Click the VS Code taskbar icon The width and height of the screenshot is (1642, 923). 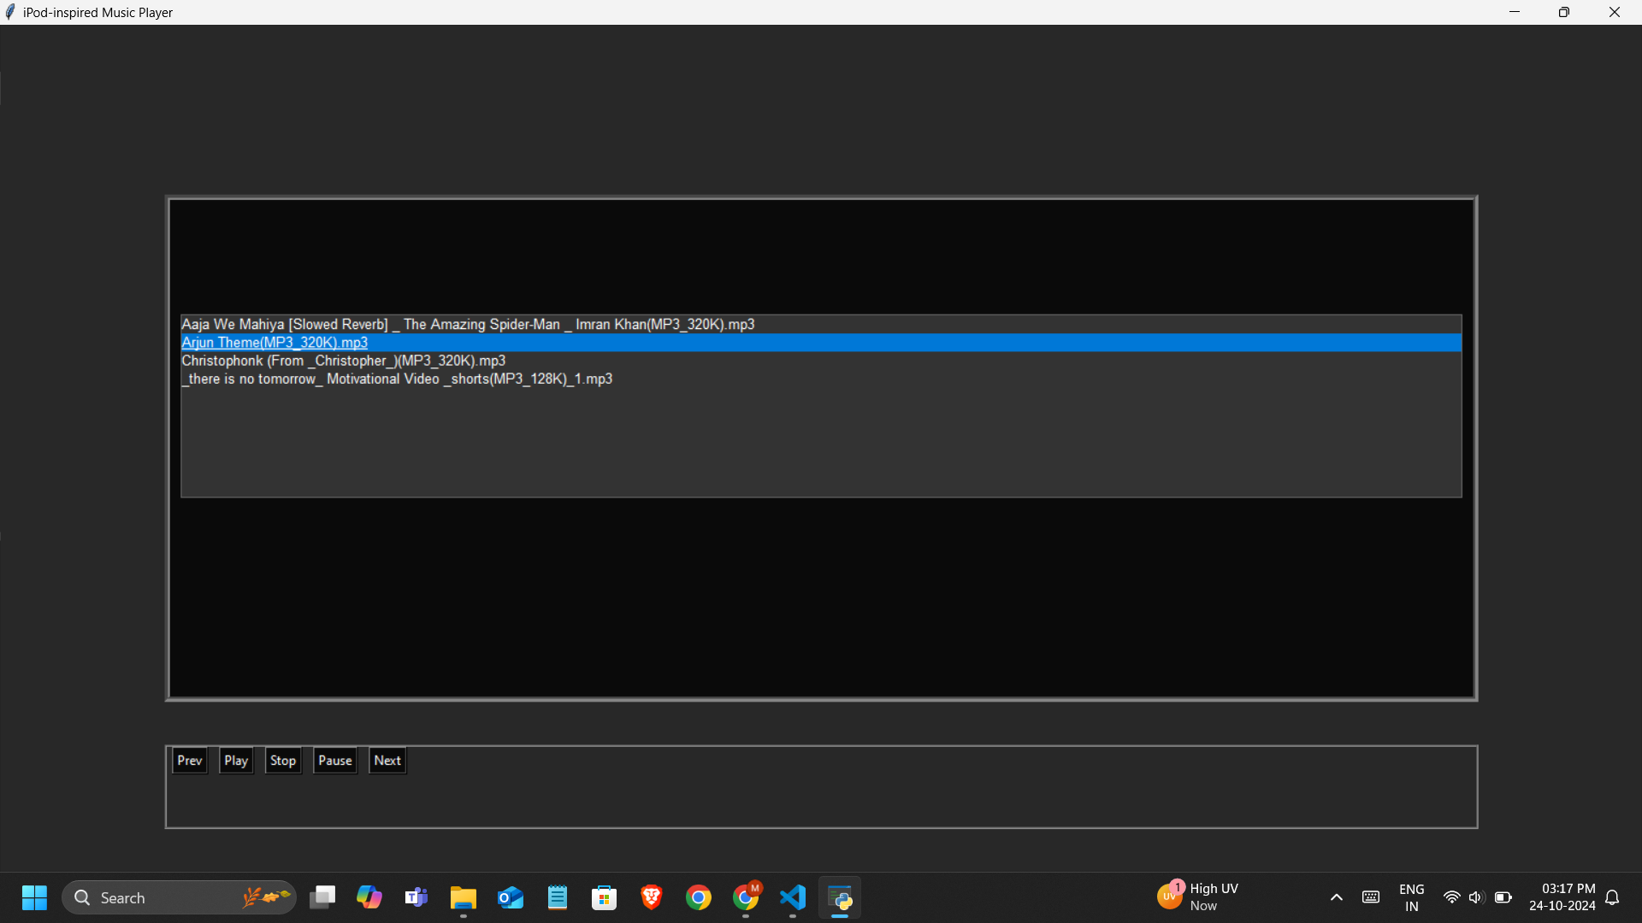tap(793, 897)
